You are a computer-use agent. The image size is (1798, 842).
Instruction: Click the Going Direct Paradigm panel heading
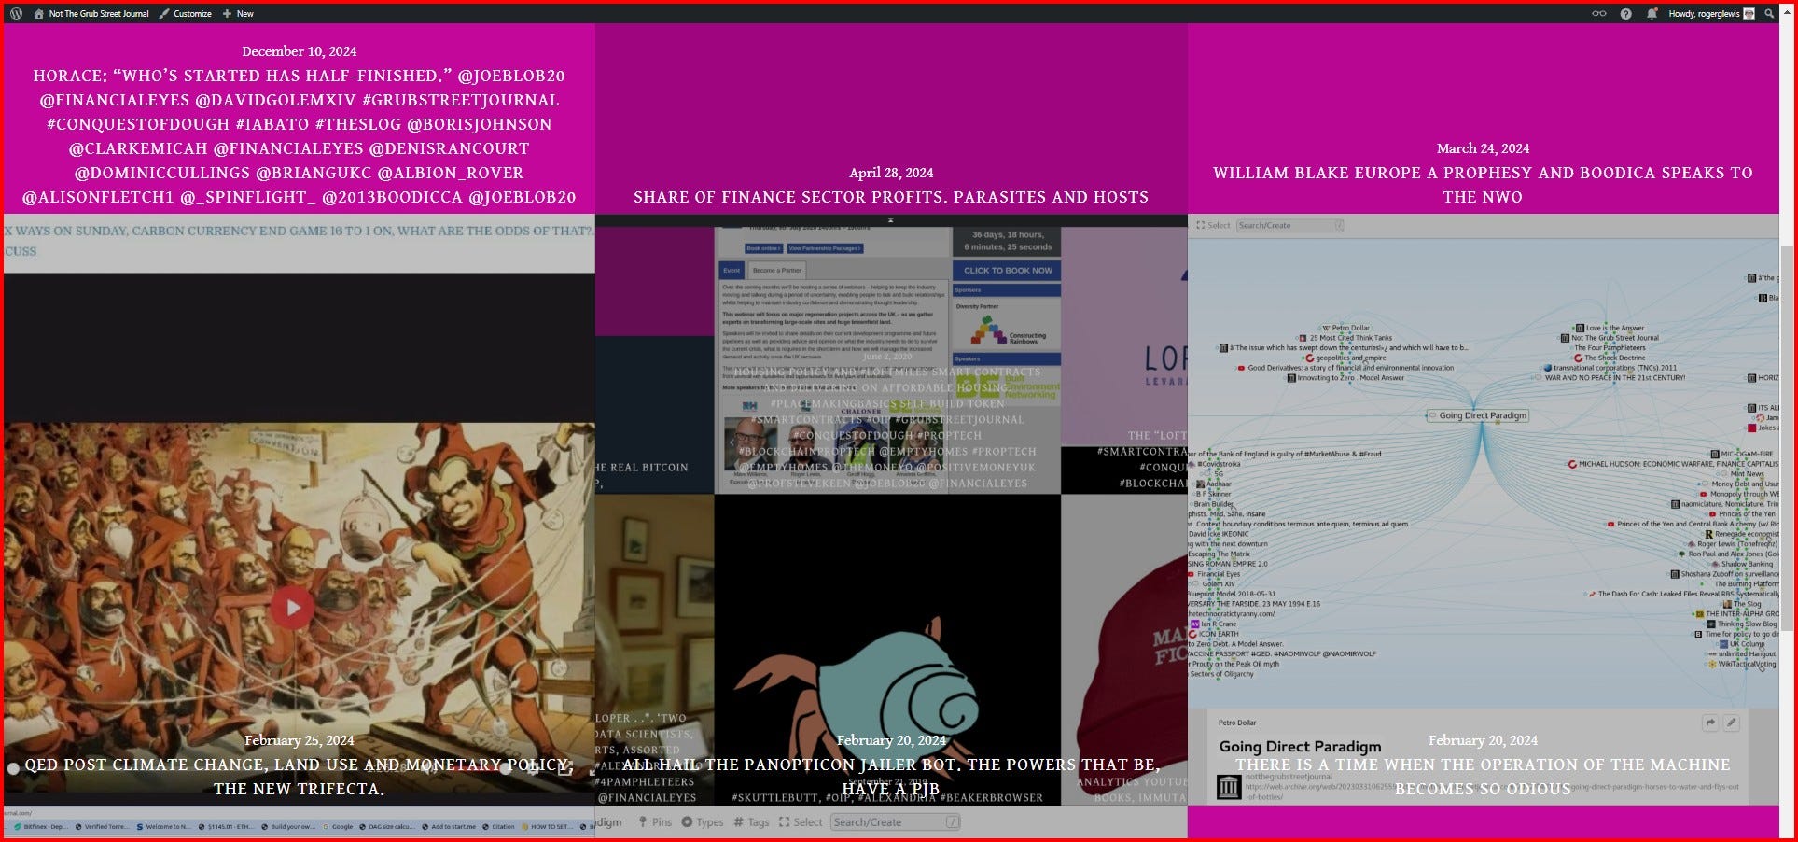pos(1300,746)
